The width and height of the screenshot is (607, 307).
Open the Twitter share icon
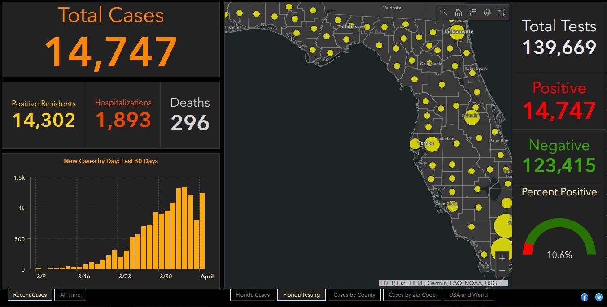[x=599, y=297]
